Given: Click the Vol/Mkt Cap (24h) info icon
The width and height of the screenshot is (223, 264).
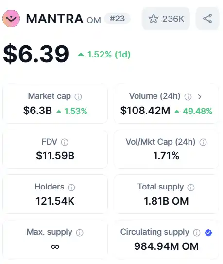Looking at the screenshot, I should point(203,142).
